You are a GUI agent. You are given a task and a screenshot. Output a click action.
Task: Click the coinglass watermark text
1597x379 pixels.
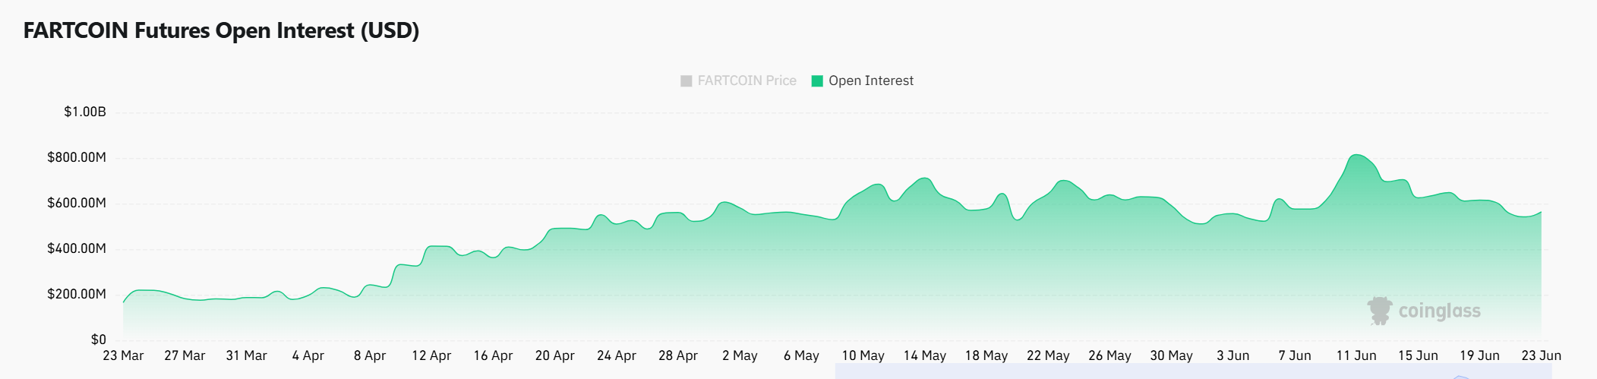[1439, 311]
